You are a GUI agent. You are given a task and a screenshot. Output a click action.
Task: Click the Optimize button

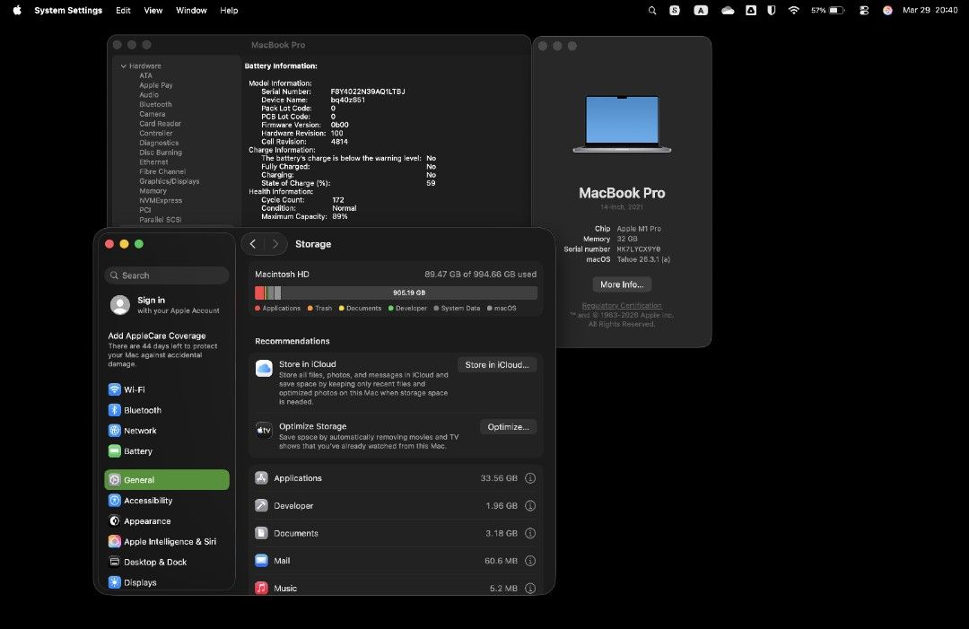pos(508,427)
